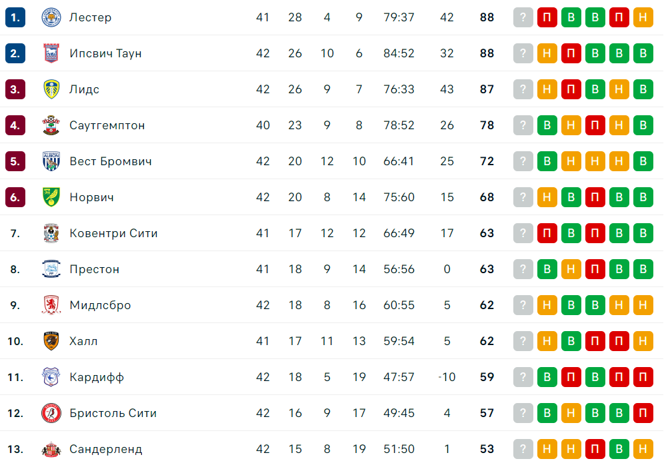
Task: Select the Norwich canary badge icon
Action: tap(51, 197)
